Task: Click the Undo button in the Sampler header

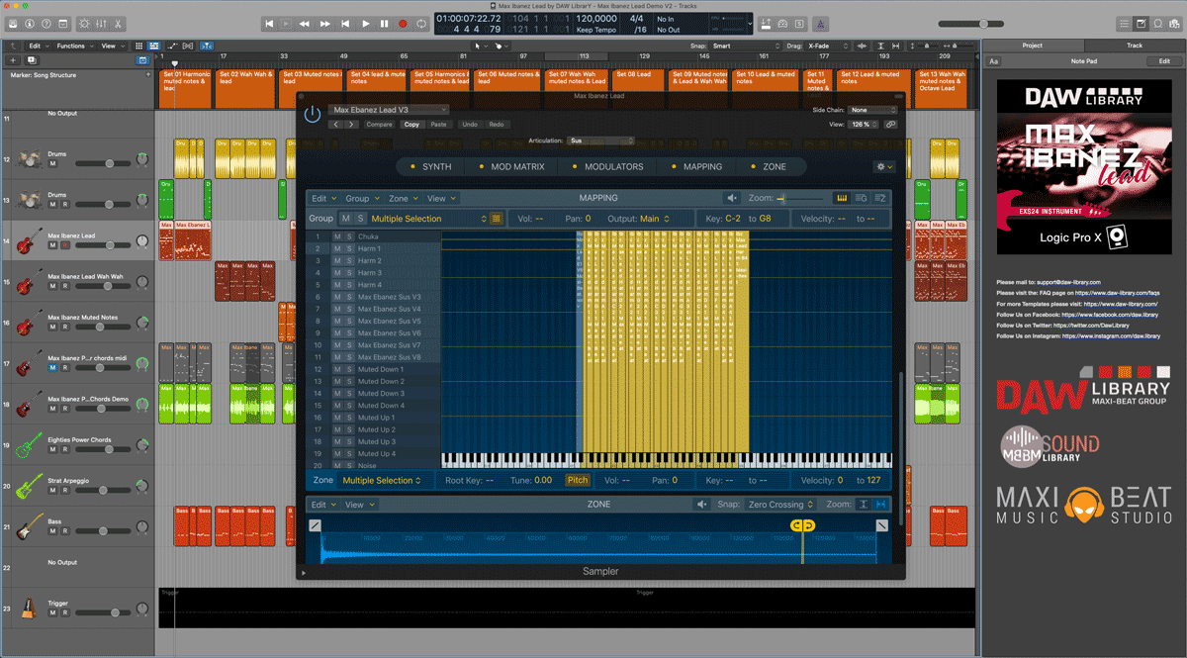Action: click(470, 125)
